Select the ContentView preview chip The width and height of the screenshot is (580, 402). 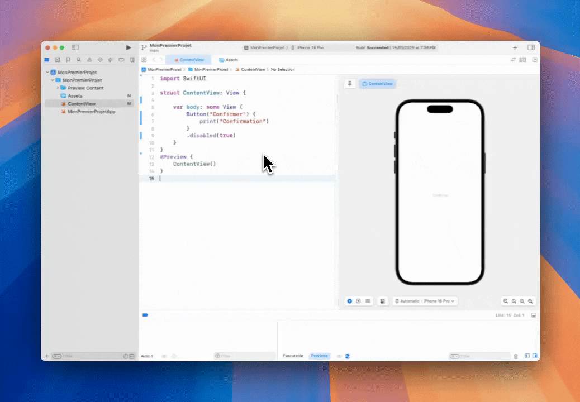tap(377, 84)
